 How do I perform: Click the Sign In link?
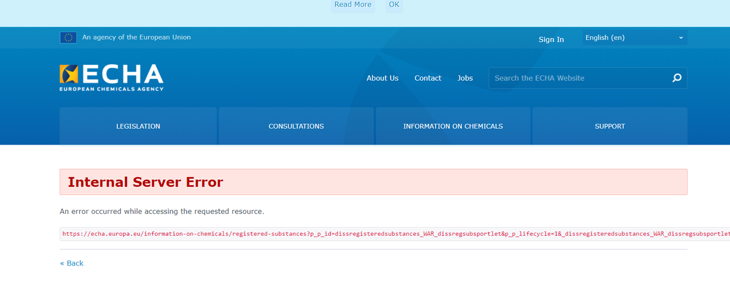[551, 39]
